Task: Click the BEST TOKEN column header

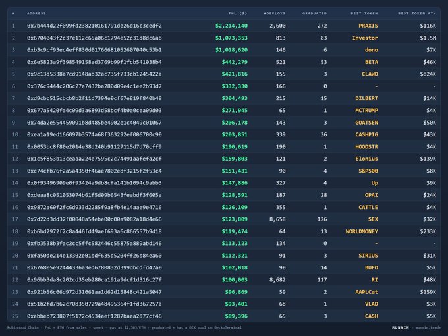Action: [364, 13]
